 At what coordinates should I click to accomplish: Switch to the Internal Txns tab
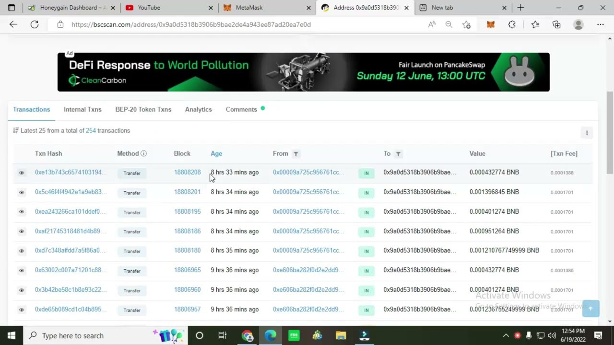tap(83, 109)
